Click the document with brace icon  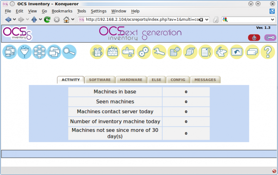pyautogui.click(x=206, y=52)
